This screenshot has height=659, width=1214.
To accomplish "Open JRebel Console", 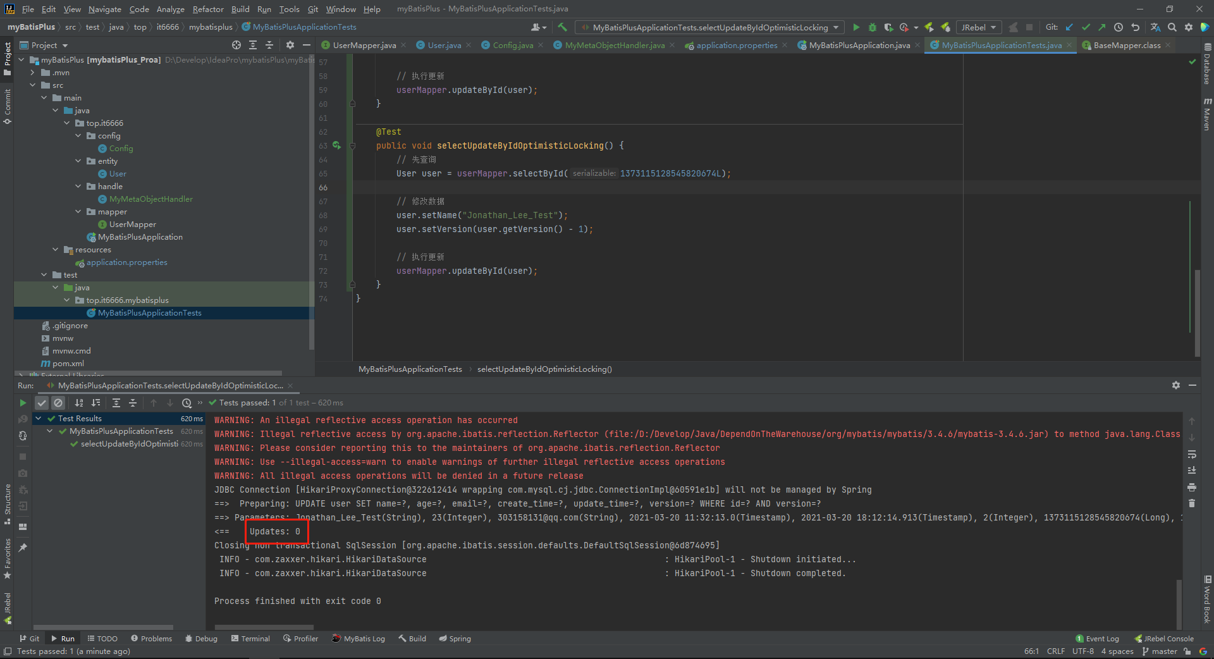I will tap(1164, 639).
